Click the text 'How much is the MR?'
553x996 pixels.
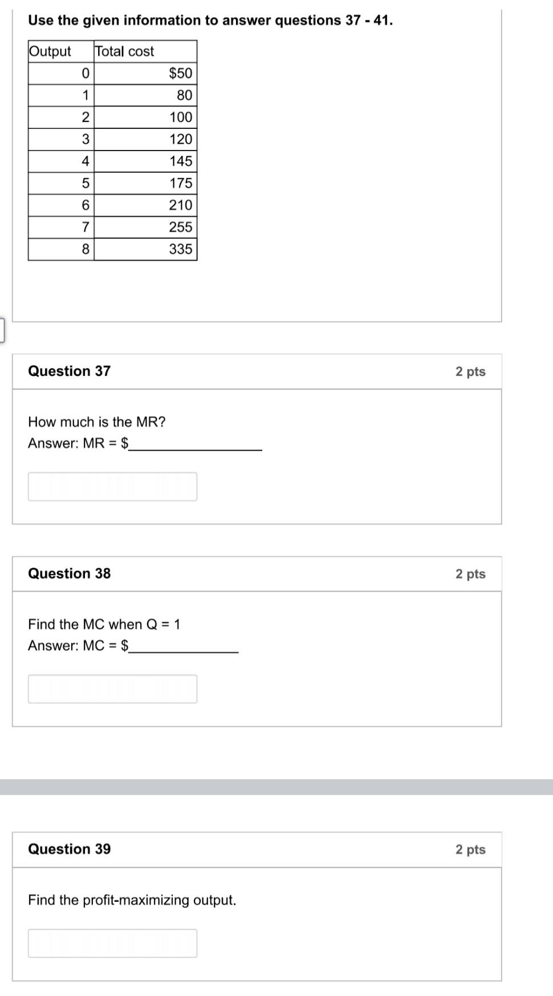pyautogui.click(x=97, y=422)
